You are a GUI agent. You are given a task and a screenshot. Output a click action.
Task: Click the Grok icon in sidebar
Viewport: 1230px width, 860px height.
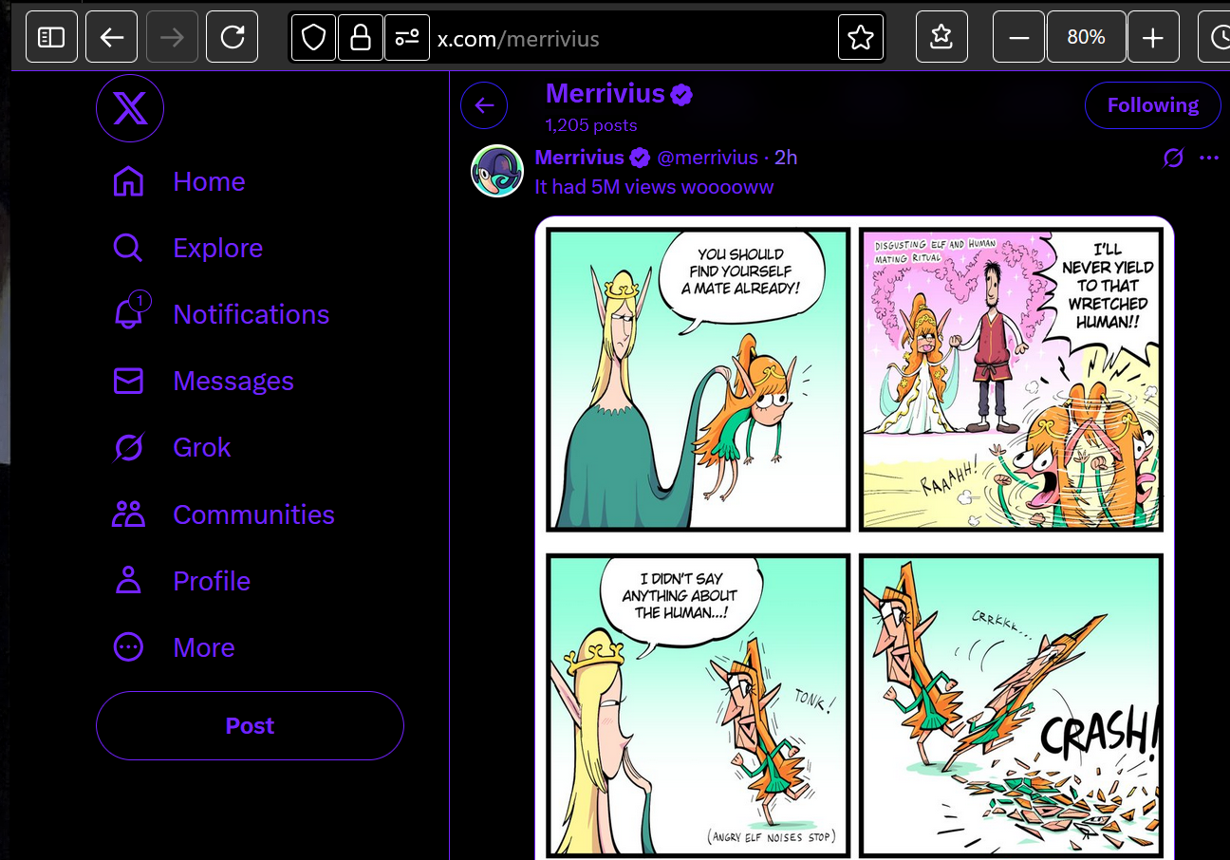coord(128,447)
